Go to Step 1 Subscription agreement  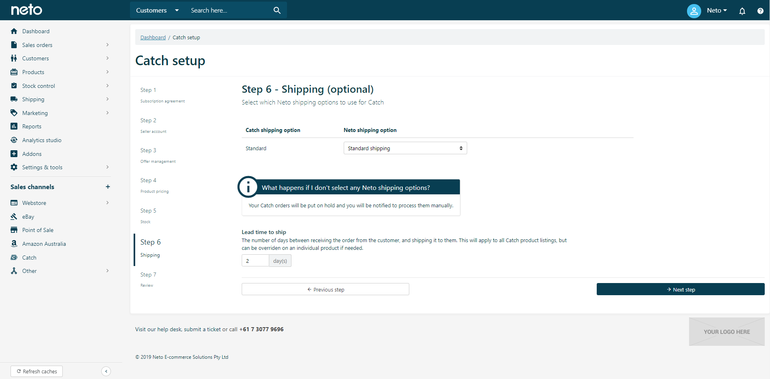point(162,95)
